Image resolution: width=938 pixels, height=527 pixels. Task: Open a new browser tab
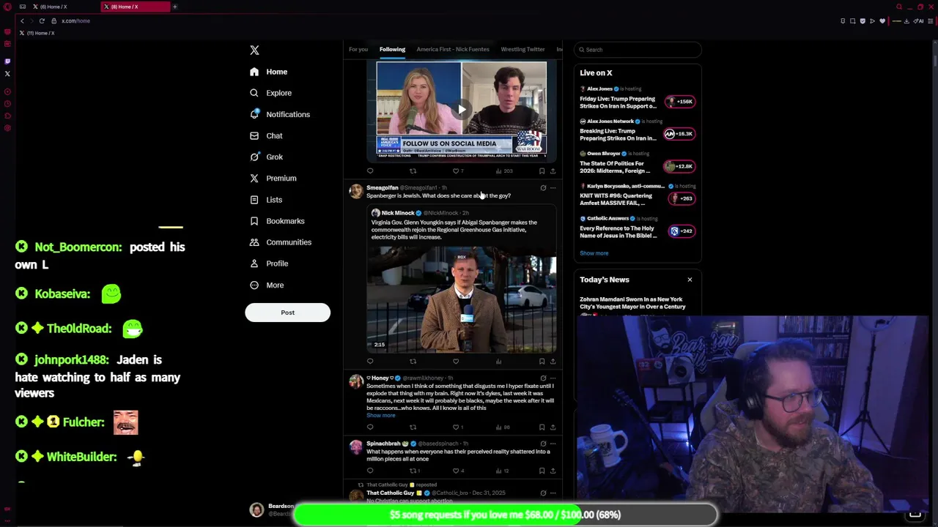pyautogui.click(x=175, y=7)
